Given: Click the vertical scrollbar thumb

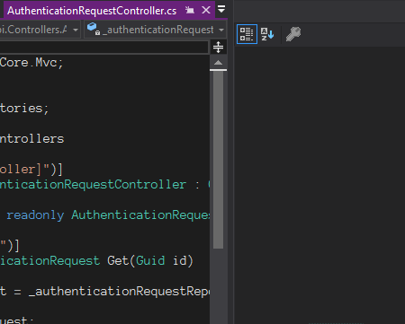Looking at the screenshot, I should [x=218, y=160].
